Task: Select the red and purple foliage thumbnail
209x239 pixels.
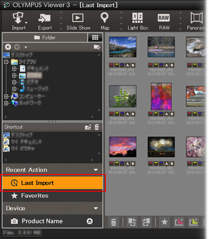Action: tap(161, 96)
